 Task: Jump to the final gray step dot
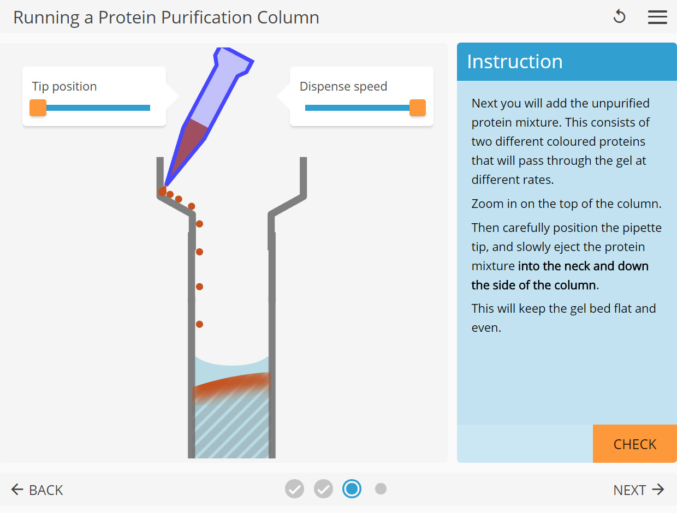(381, 488)
